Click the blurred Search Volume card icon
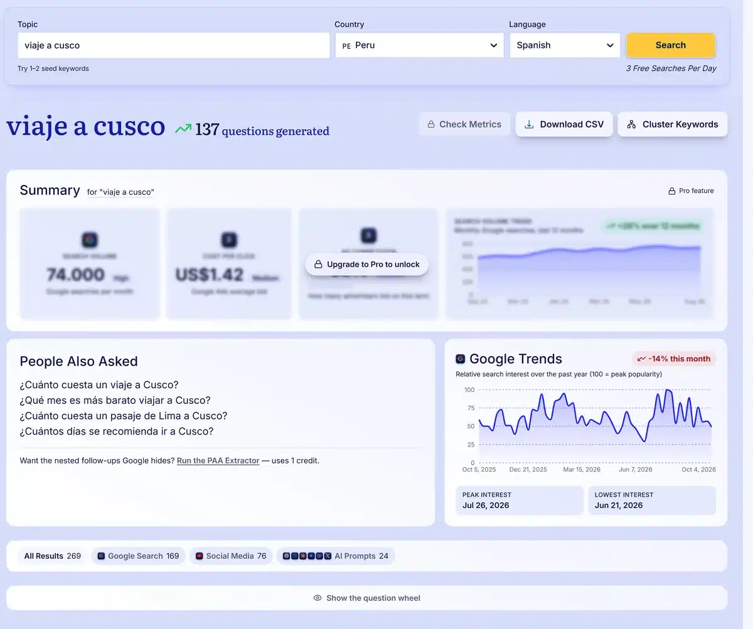Screen dimensions: 753x629 click(90, 240)
